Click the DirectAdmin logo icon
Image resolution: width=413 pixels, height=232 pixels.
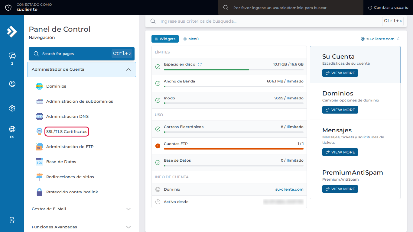click(12, 31)
